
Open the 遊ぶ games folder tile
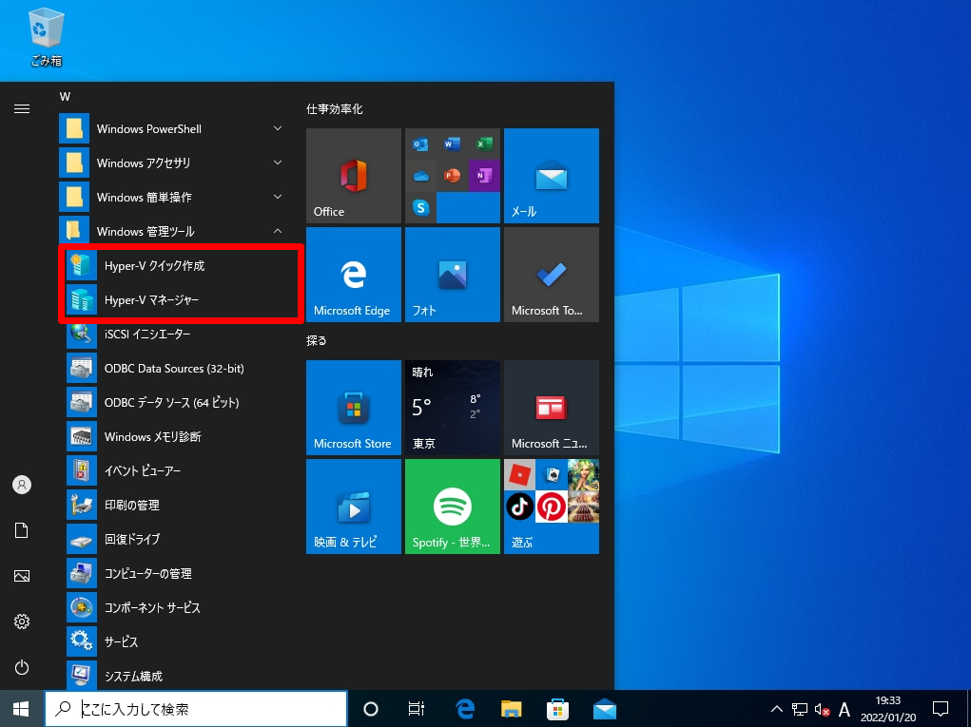552,507
